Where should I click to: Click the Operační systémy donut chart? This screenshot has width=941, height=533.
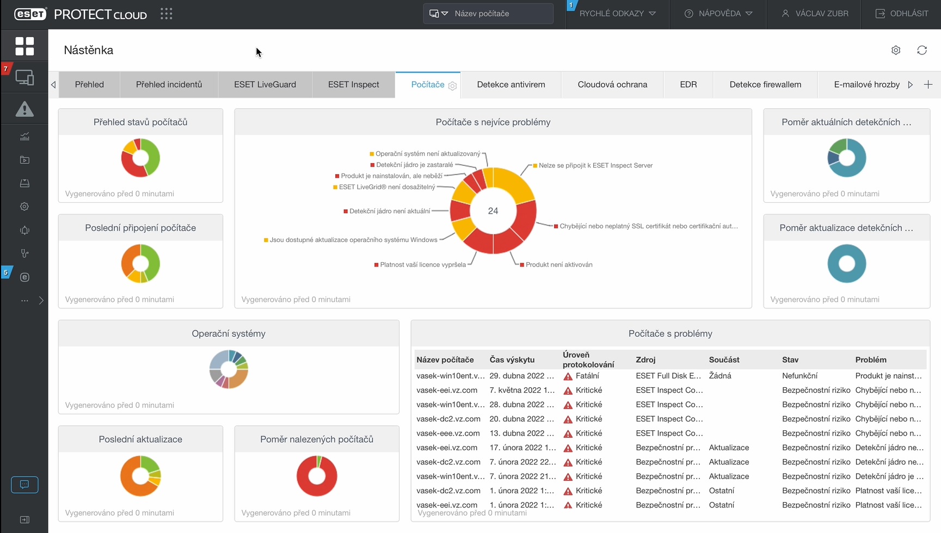point(229,369)
